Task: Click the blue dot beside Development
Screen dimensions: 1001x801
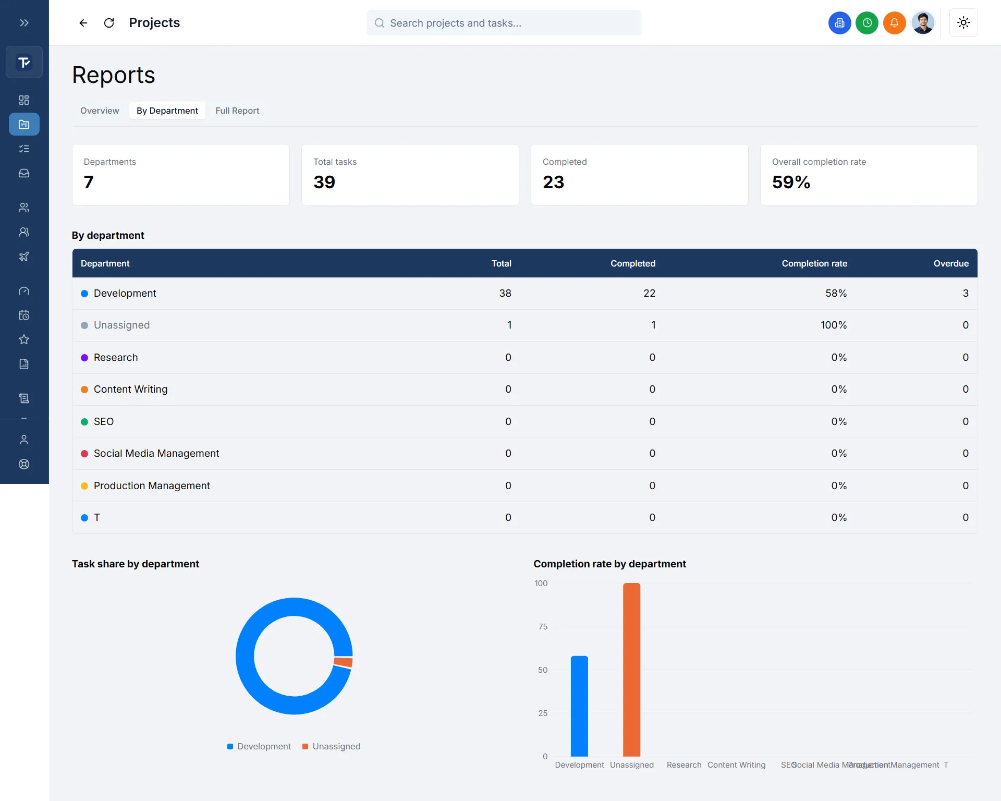Action: (84, 294)
